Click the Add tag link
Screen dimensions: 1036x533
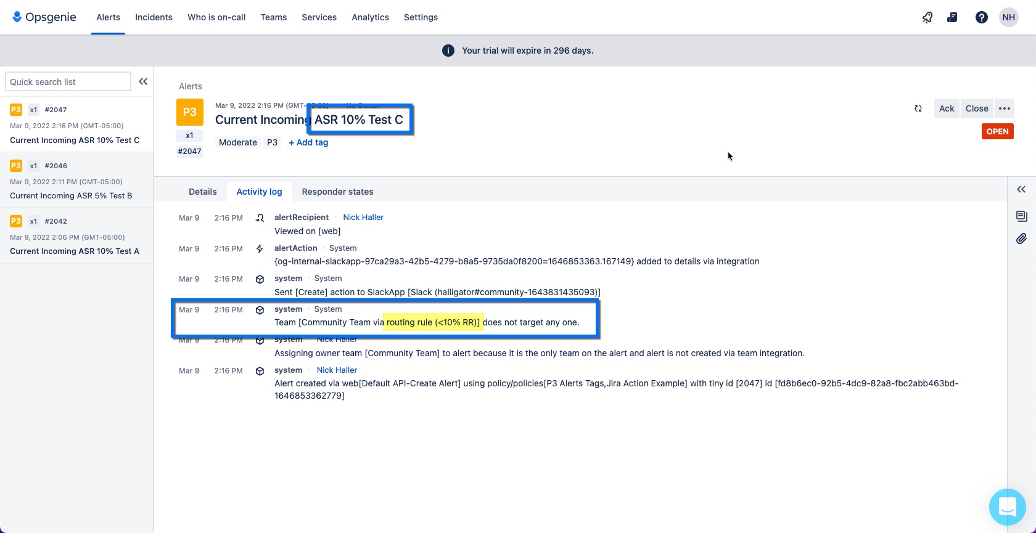tap(308, 142)
